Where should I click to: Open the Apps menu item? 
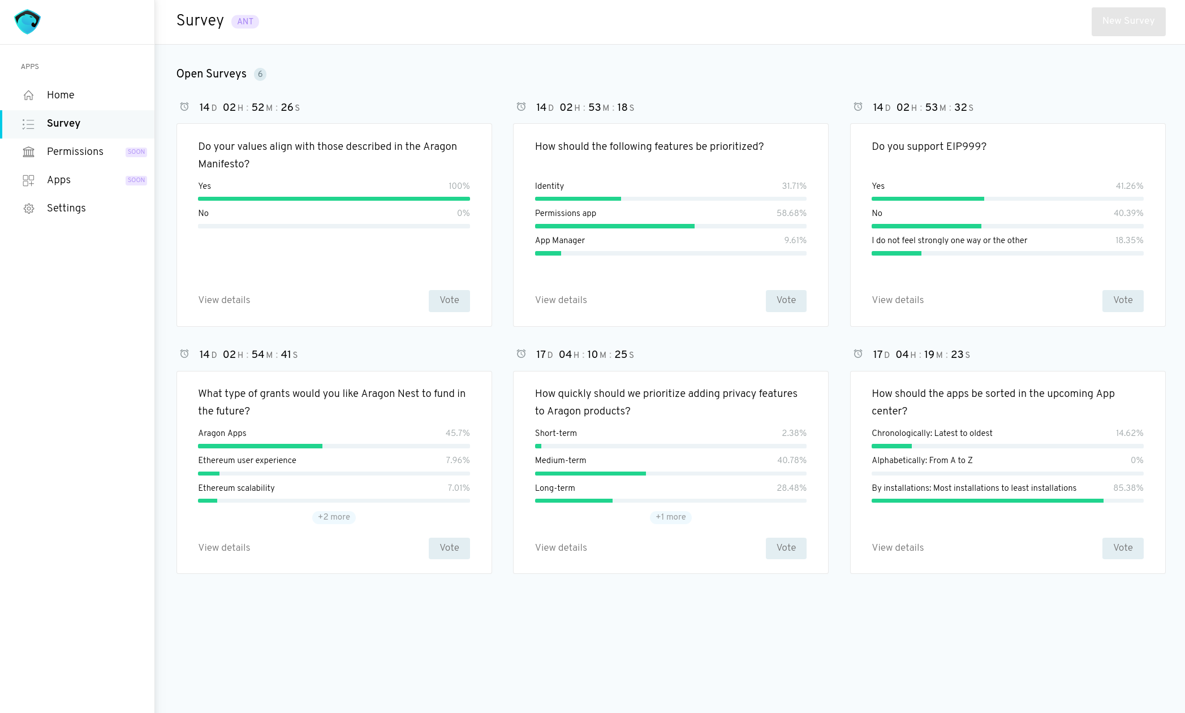click(x=77, y=180)
